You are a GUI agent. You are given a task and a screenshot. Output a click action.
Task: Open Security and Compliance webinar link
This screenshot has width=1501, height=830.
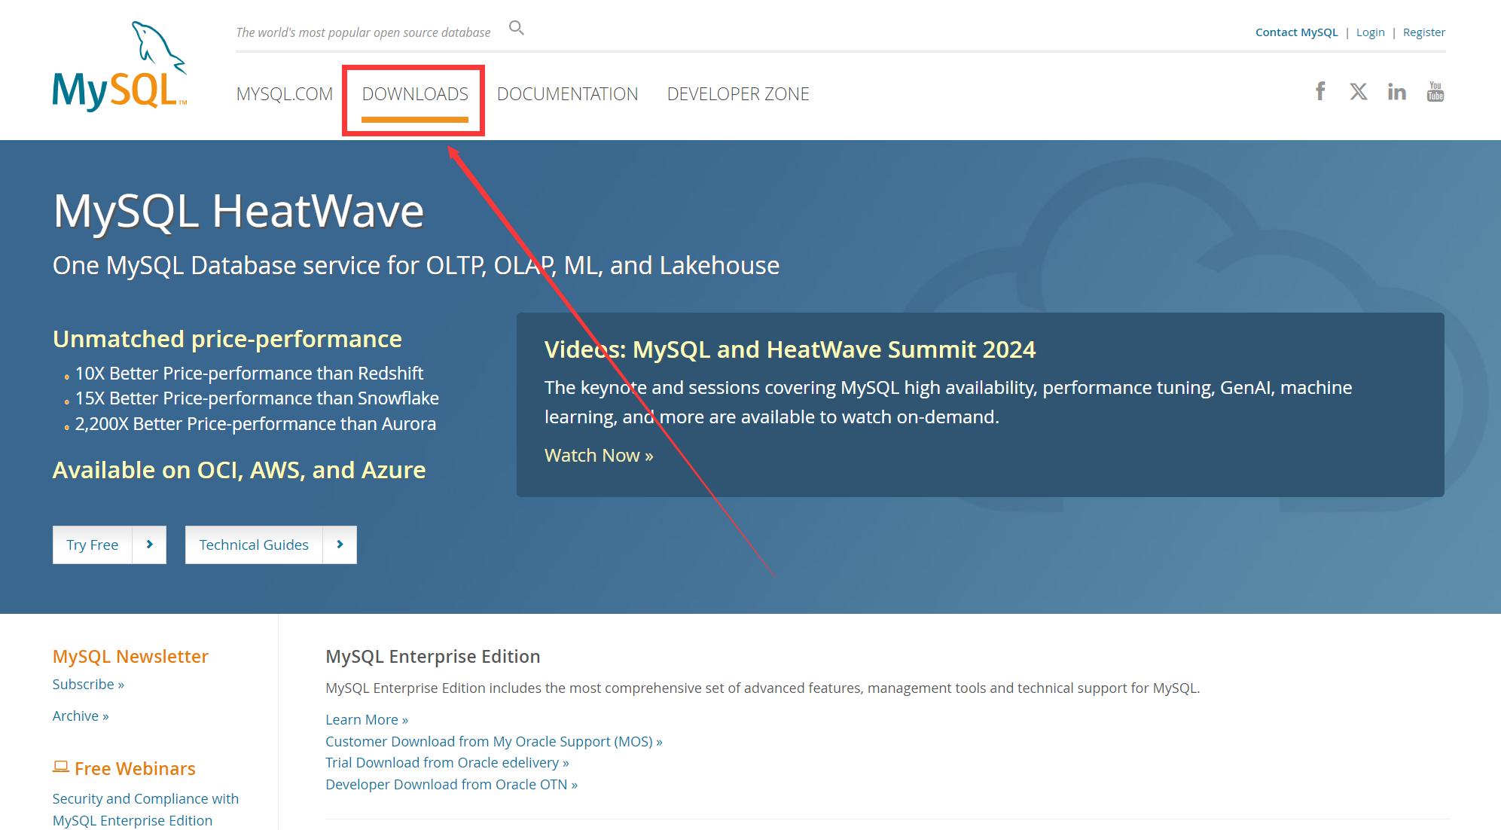(x=145, y=810)
